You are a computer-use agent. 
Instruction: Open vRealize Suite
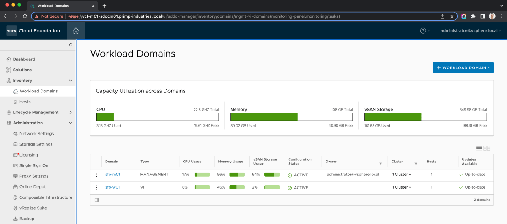click(33, 208)
